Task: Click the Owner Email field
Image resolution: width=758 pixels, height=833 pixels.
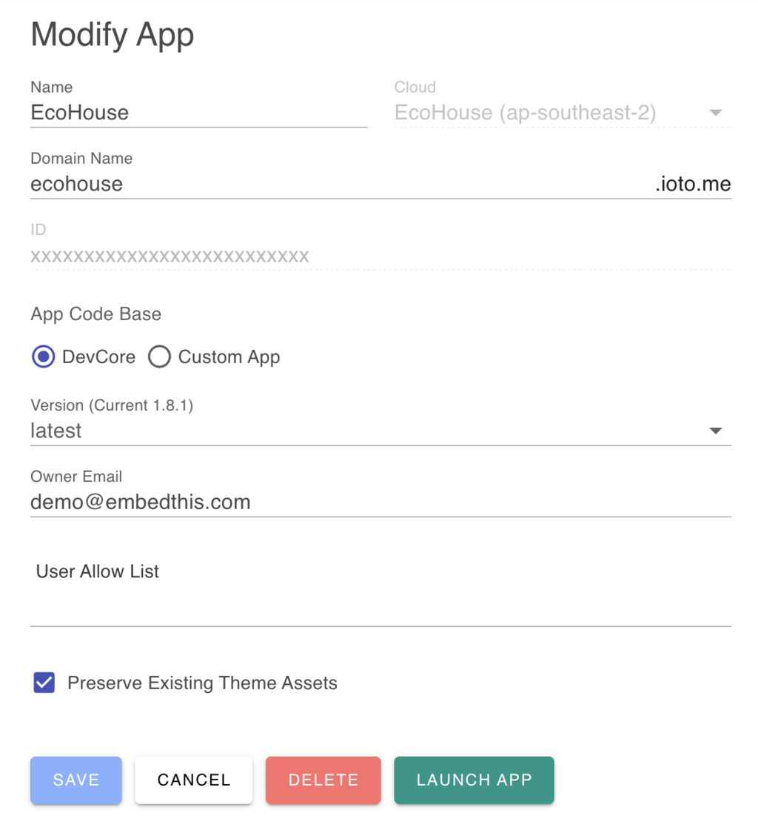Action: point(380,502)
